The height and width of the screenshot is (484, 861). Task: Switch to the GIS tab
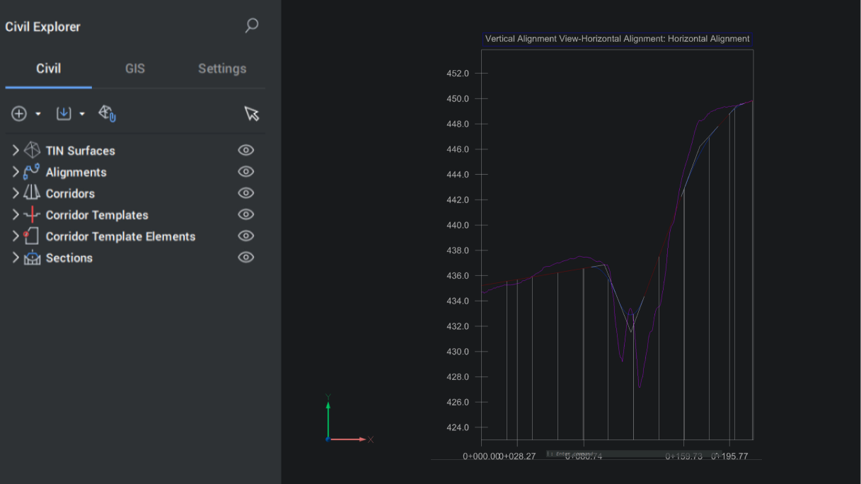135,69
